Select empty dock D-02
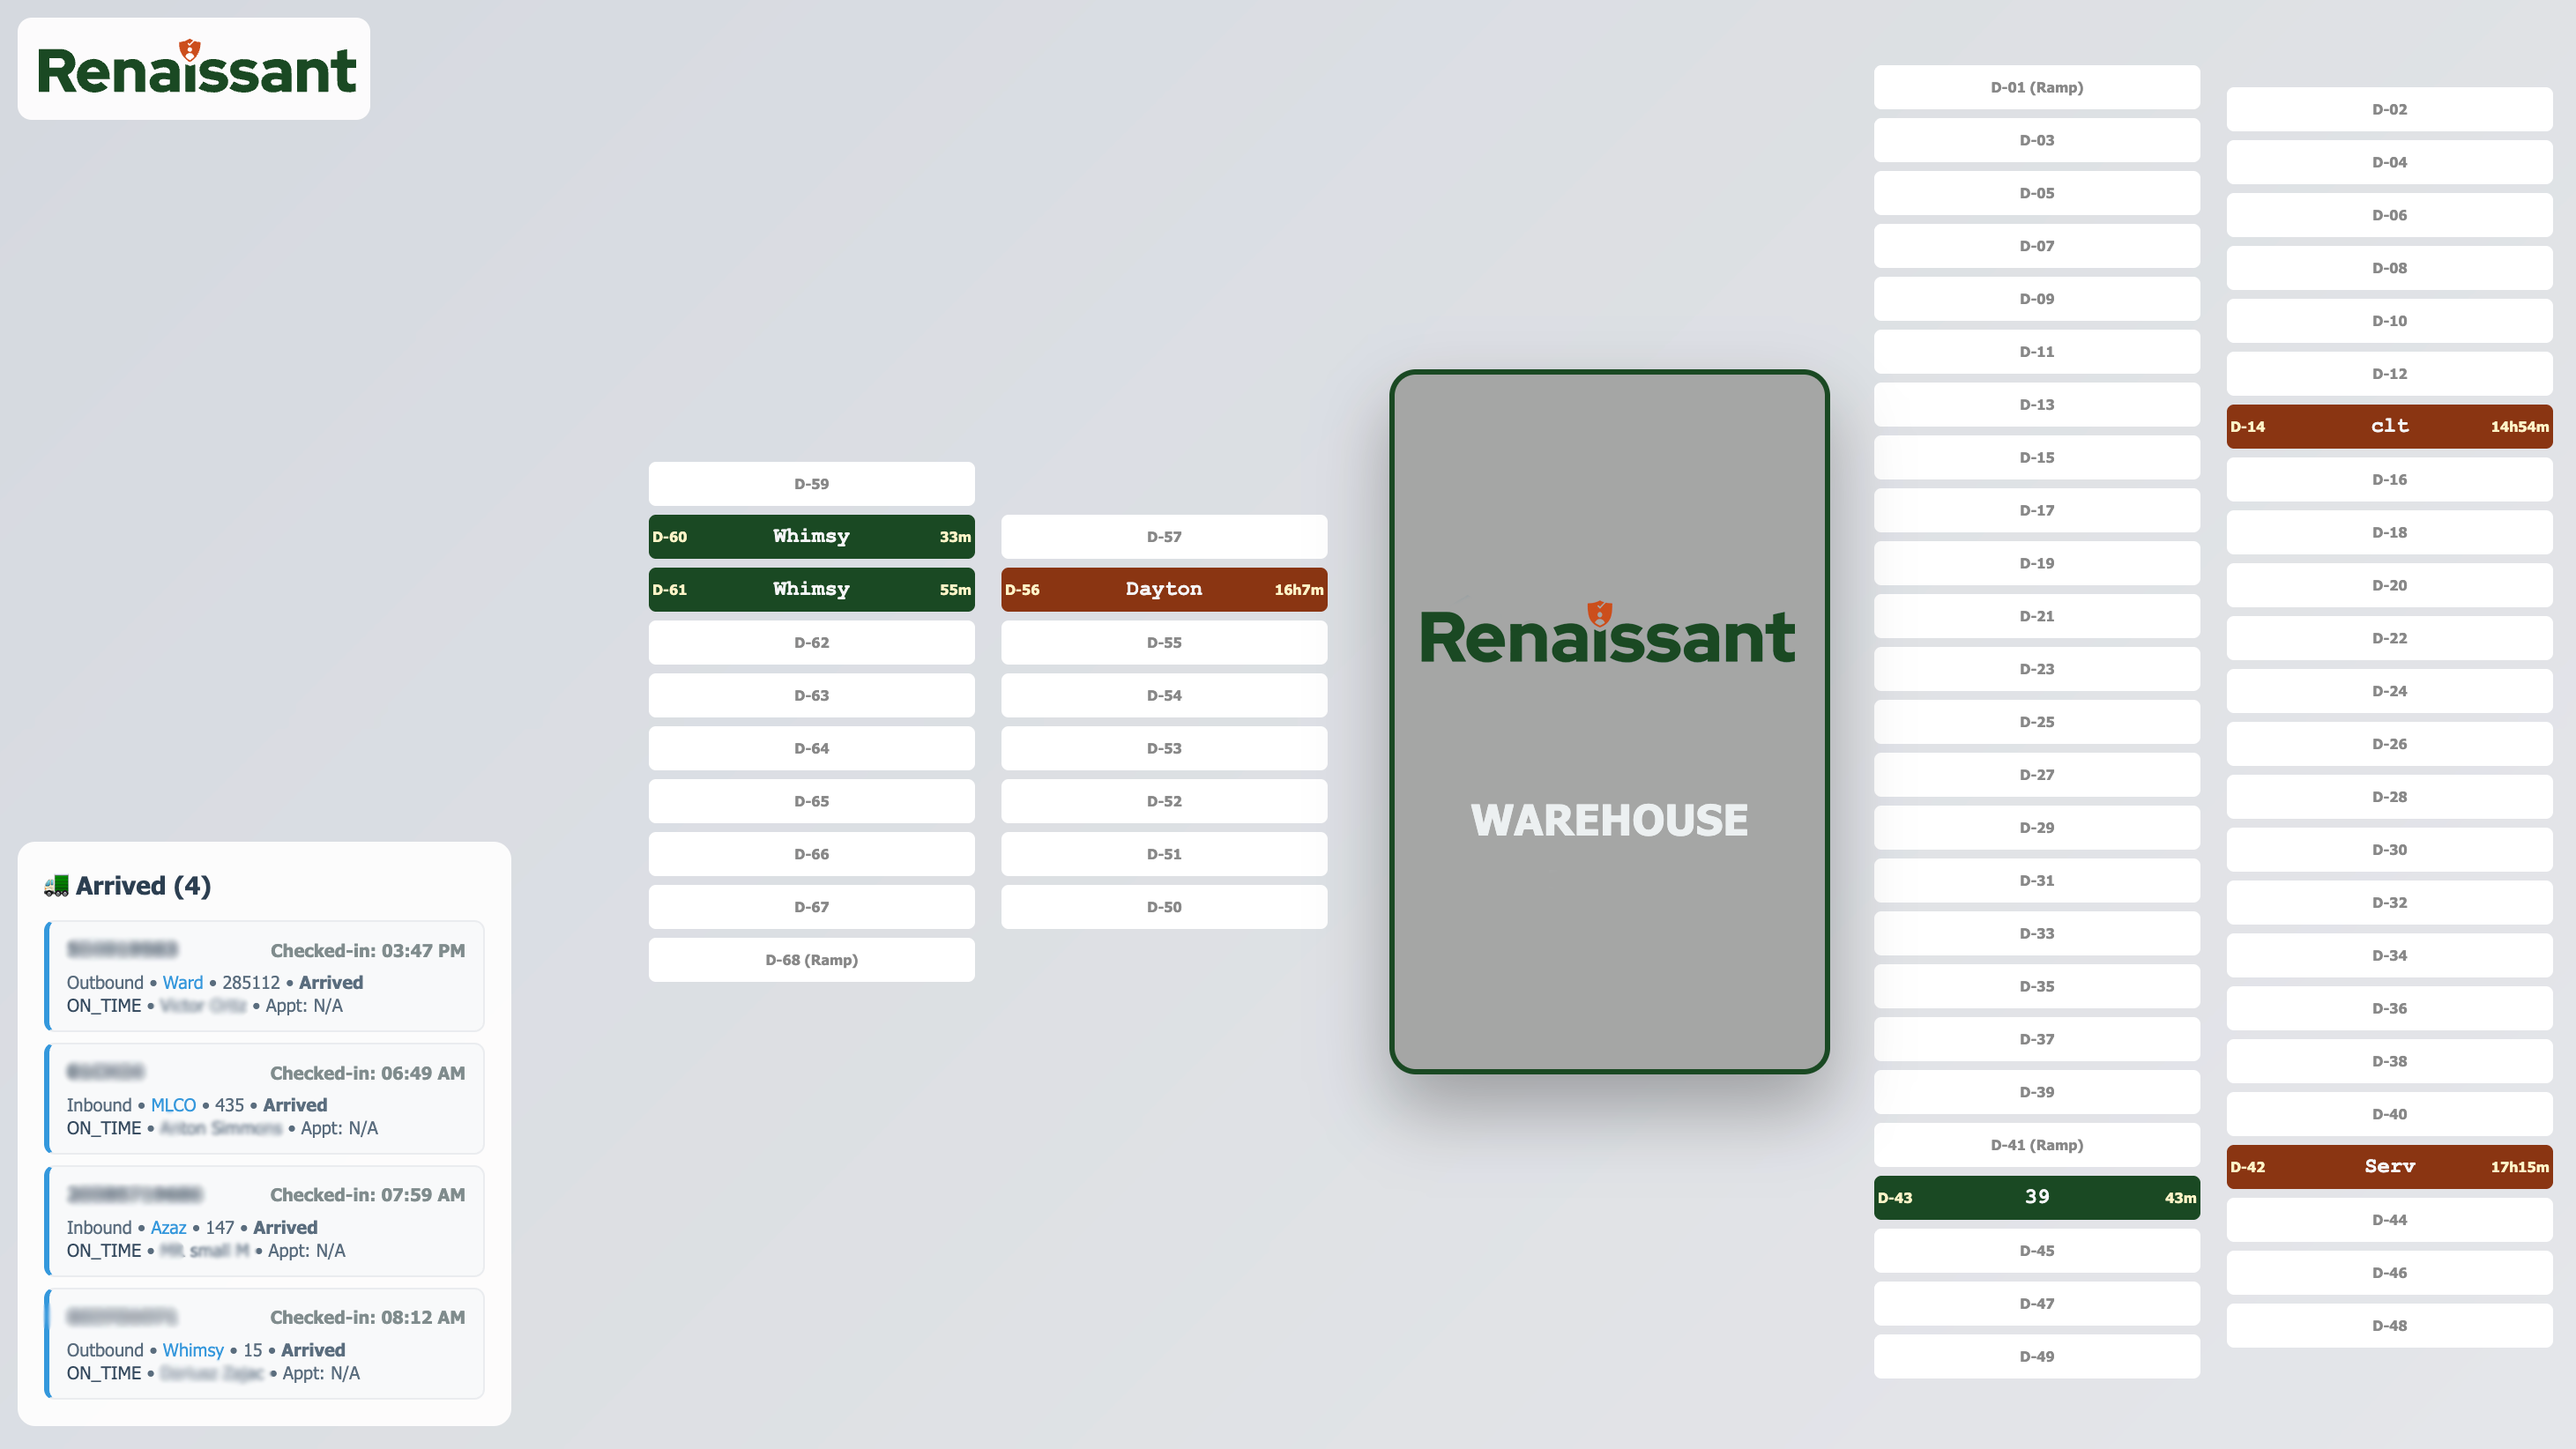Image resolution: width=2576 pixels, height=1449 pixels. pos(2389,110)
